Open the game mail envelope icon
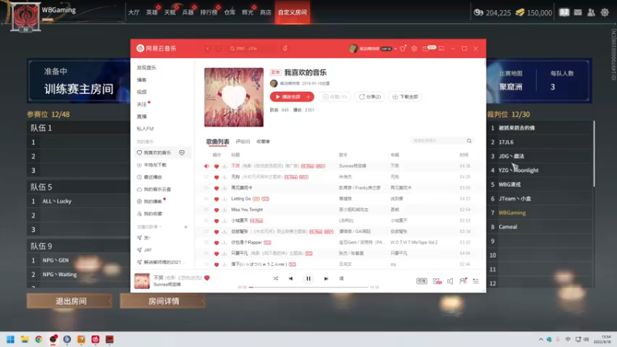 click(x=578, y=12)
